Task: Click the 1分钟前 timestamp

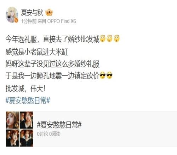Action: point(29,21)
